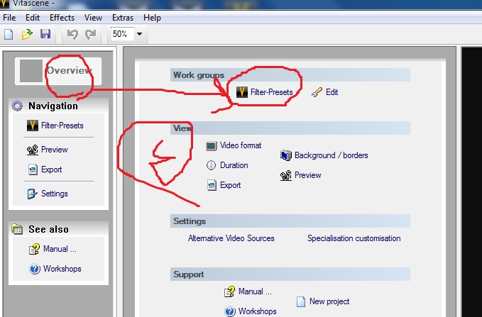Open Specialisation customisation link

354,238
